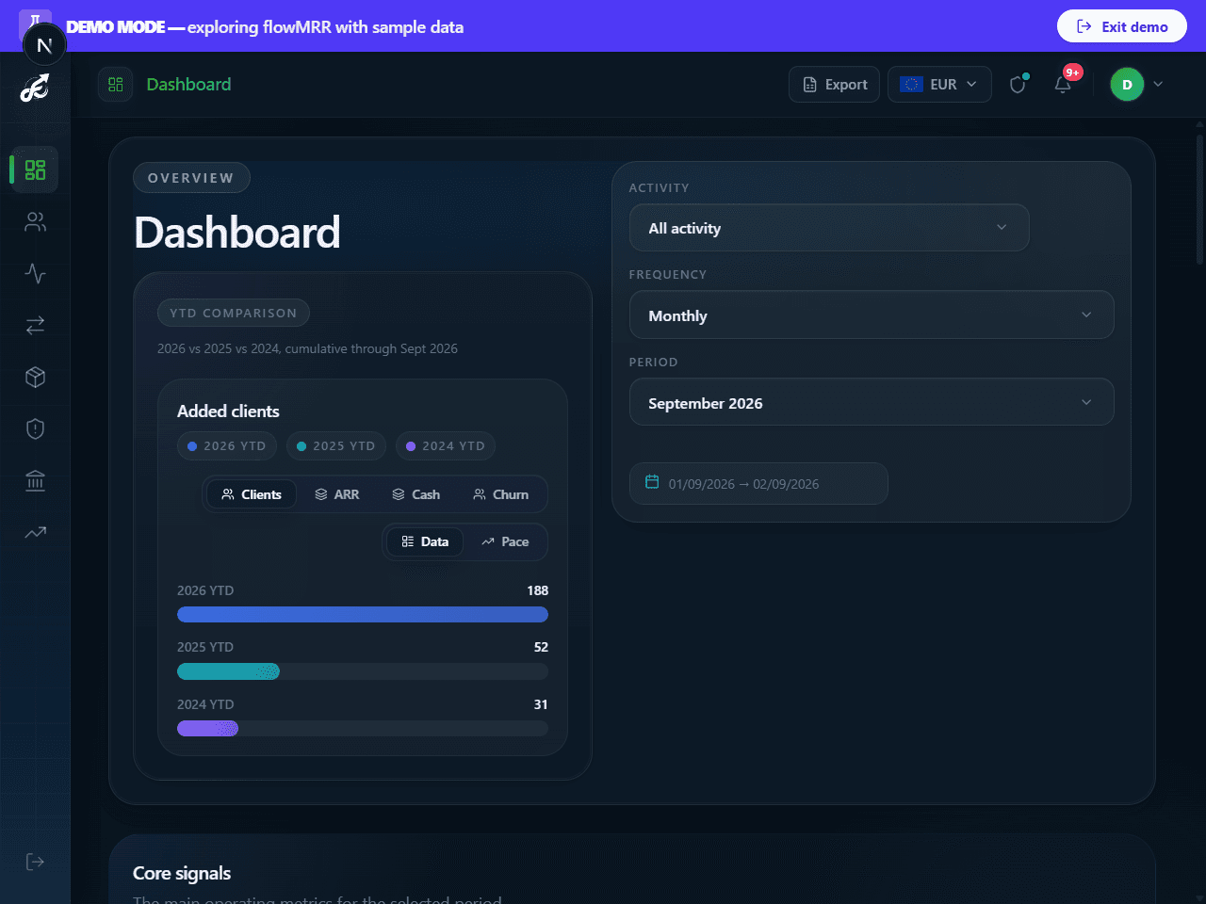This screenshot has height=904, width=1206.
Task: Click the 52 value for 2025 YTD
Action: 541,647
